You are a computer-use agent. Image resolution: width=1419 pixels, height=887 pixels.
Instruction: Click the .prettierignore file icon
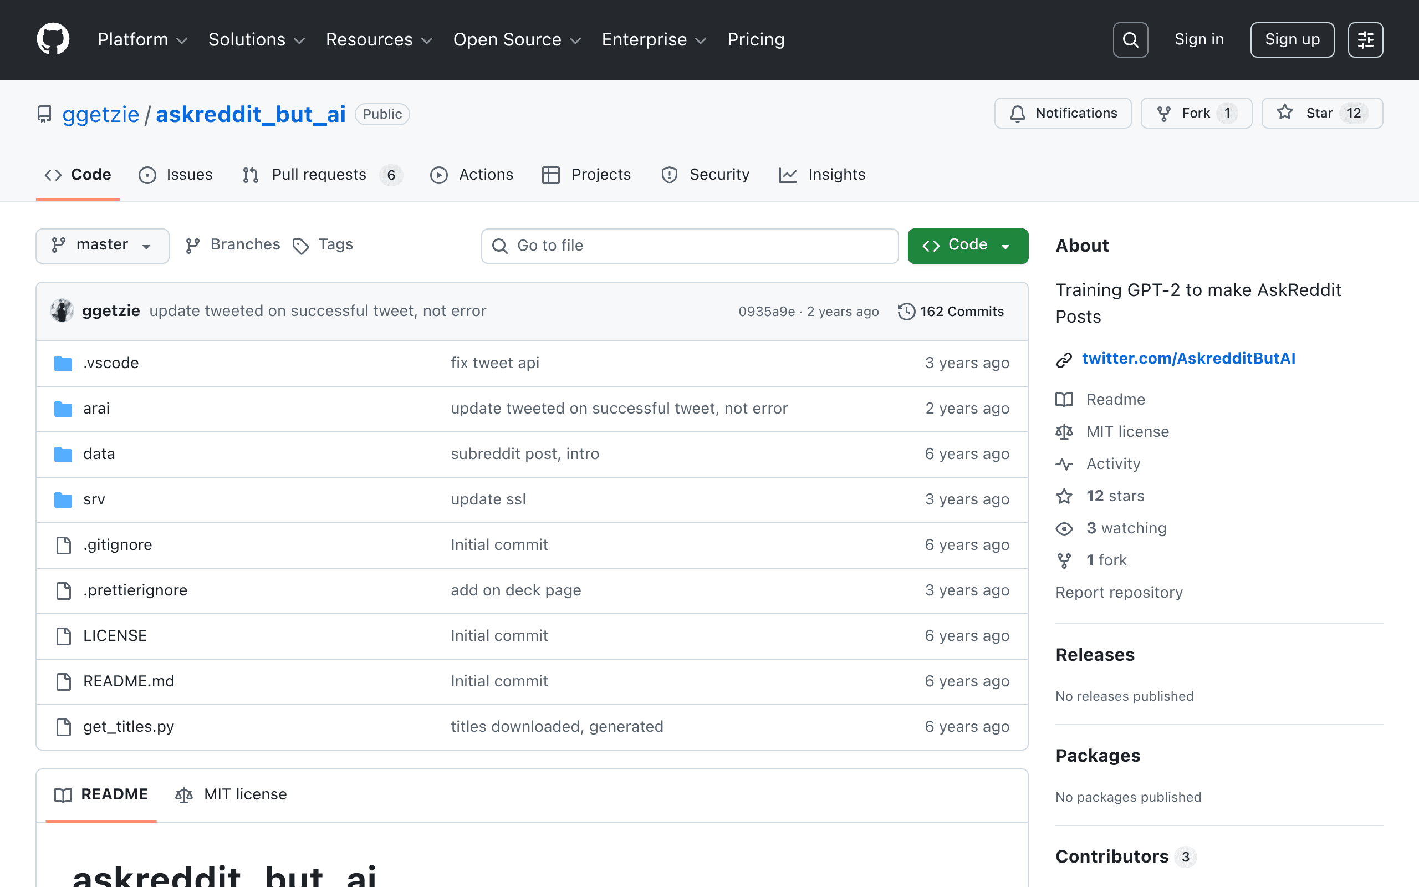63,591
